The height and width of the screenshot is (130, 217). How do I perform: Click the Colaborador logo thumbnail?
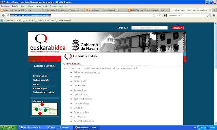pos(44,109)
